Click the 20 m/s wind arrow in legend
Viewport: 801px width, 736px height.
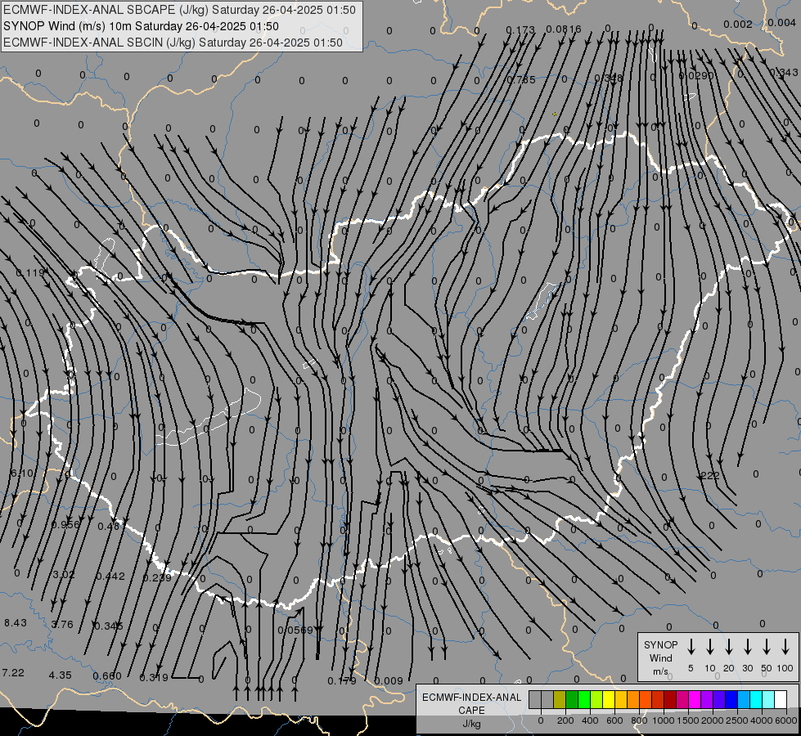point(729,647)
